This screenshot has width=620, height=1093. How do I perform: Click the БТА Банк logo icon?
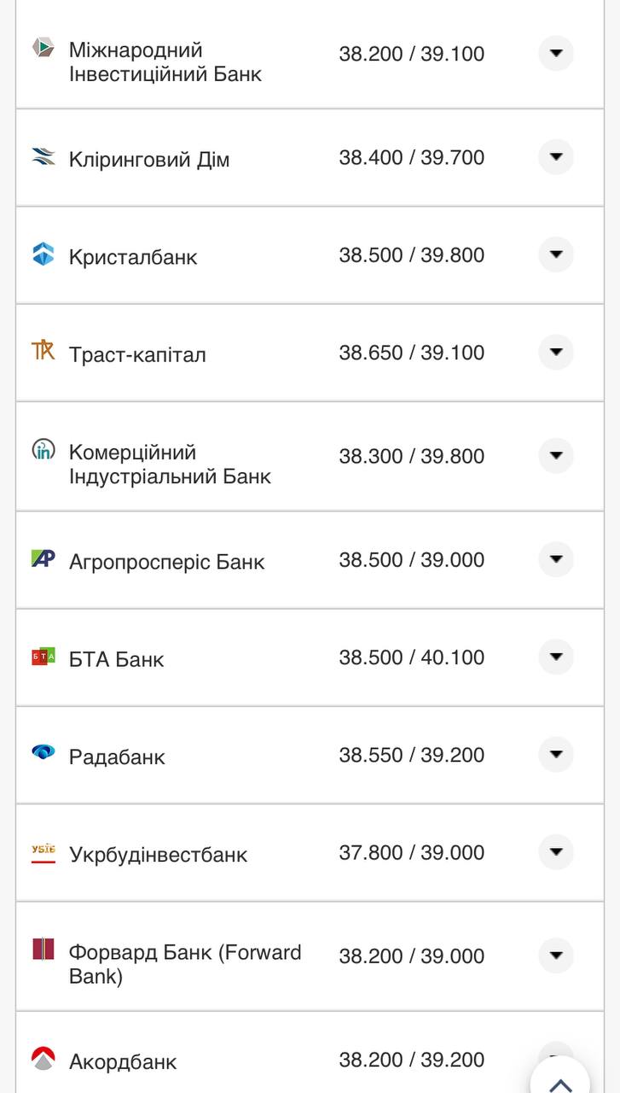(43, 657)
